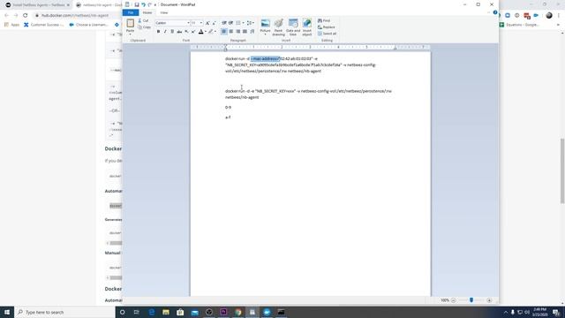The width and height of the screenshot is (565, 318).
Task: Open the bullet list style dropdown arrow
Action: (244, 23)
